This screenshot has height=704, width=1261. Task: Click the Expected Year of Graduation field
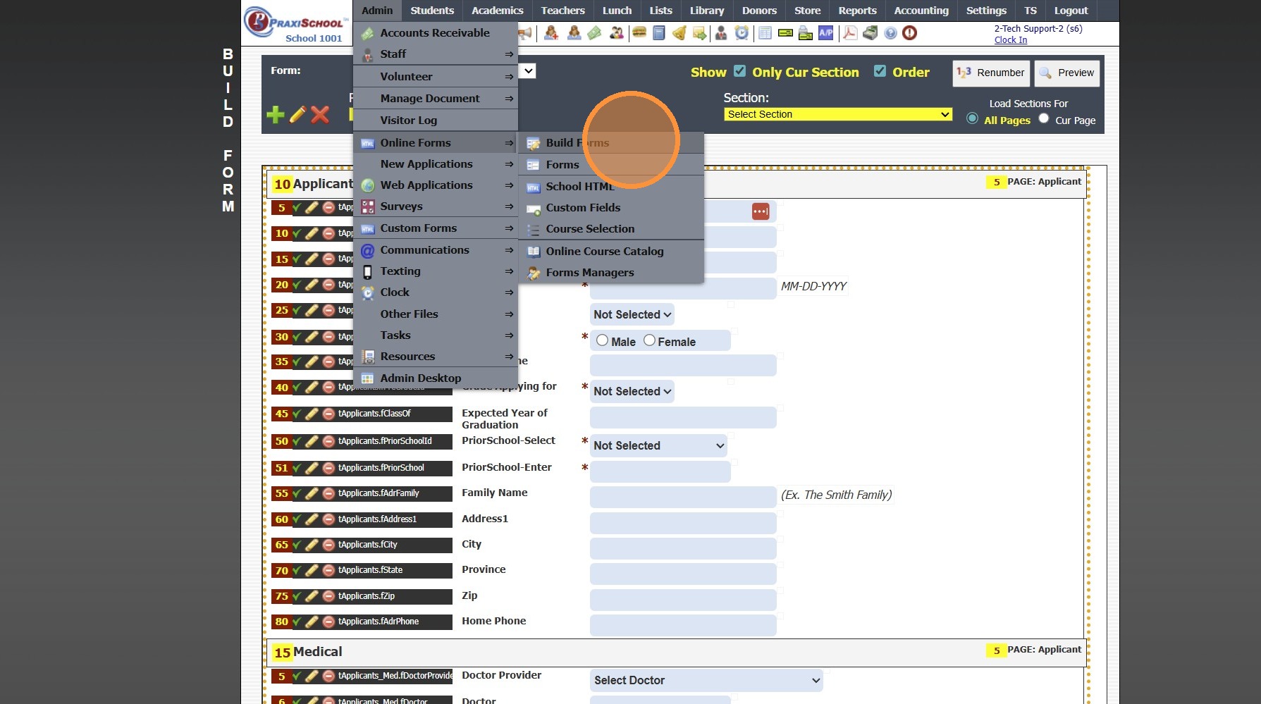click(683, 417)
